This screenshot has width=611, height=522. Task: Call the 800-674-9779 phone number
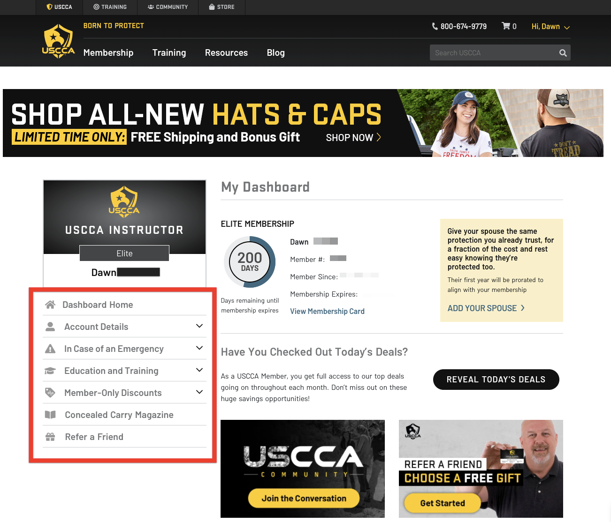tap(464, 26)
